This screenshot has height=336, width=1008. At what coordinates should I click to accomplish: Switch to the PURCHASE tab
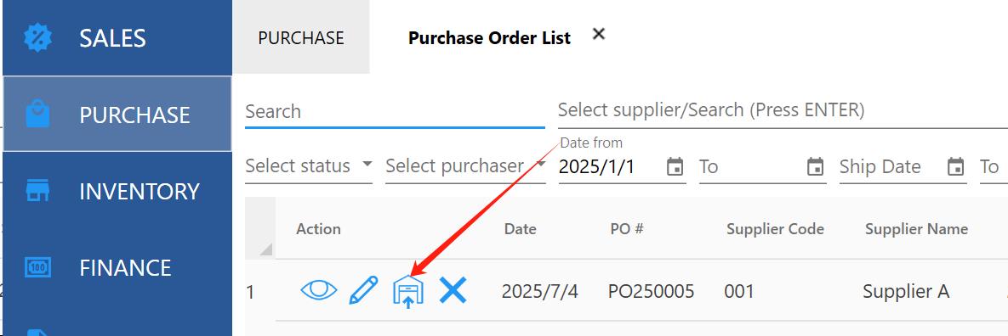coord(301,37)
